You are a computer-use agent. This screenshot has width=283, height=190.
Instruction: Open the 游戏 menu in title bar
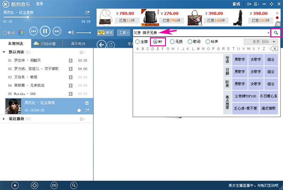coord(236,4)
